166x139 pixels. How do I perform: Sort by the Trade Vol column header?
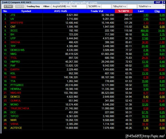[x=97, y=11]
